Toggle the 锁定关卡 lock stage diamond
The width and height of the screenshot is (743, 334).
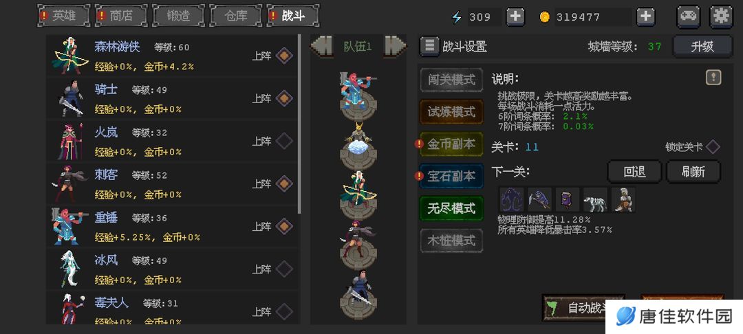(713, 146)
